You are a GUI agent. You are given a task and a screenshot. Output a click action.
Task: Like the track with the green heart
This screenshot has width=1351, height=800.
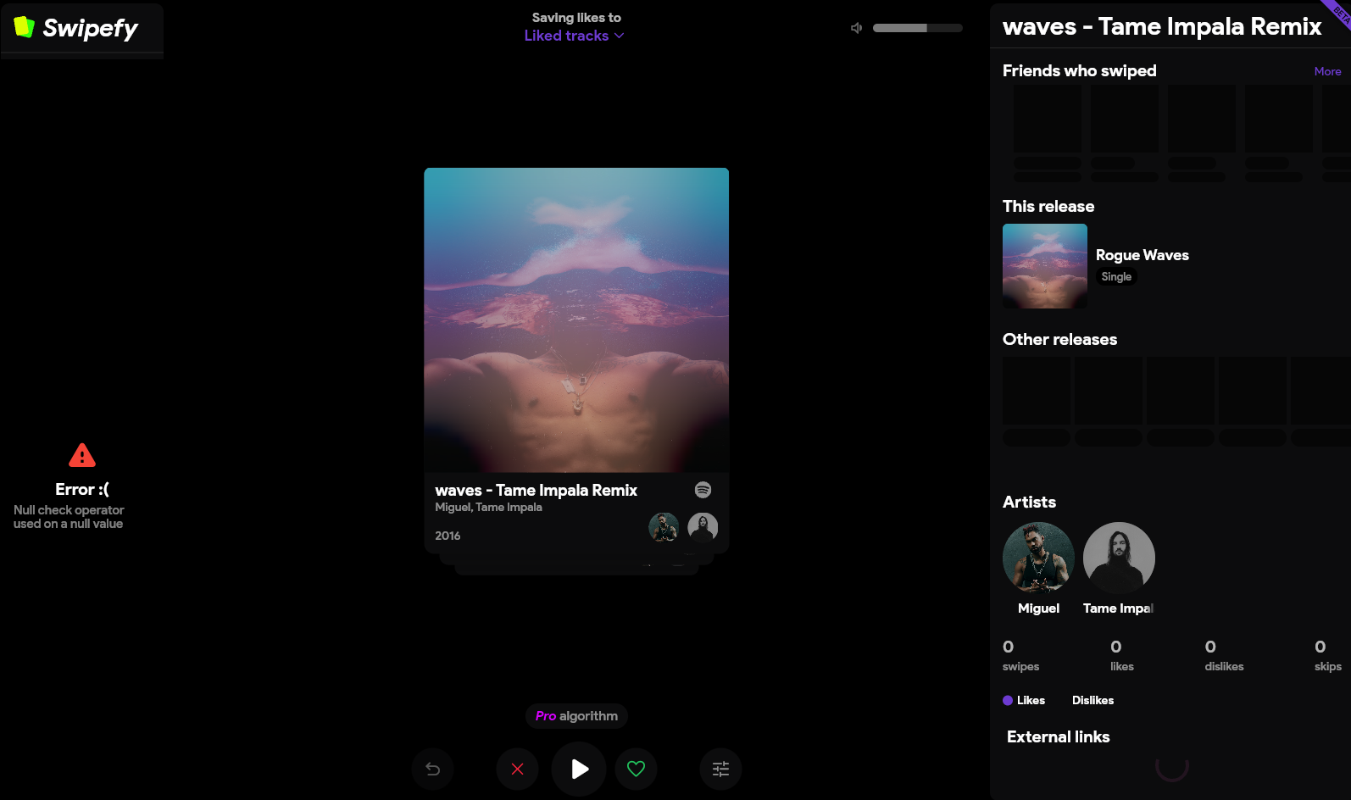coord(636,769)
